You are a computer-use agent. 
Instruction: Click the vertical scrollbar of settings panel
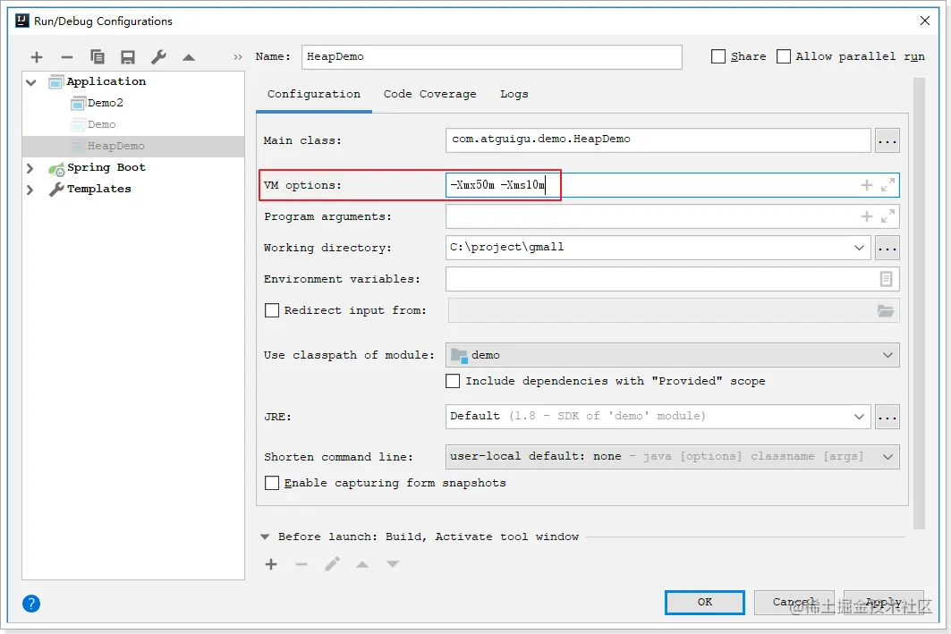pos(919,303)
